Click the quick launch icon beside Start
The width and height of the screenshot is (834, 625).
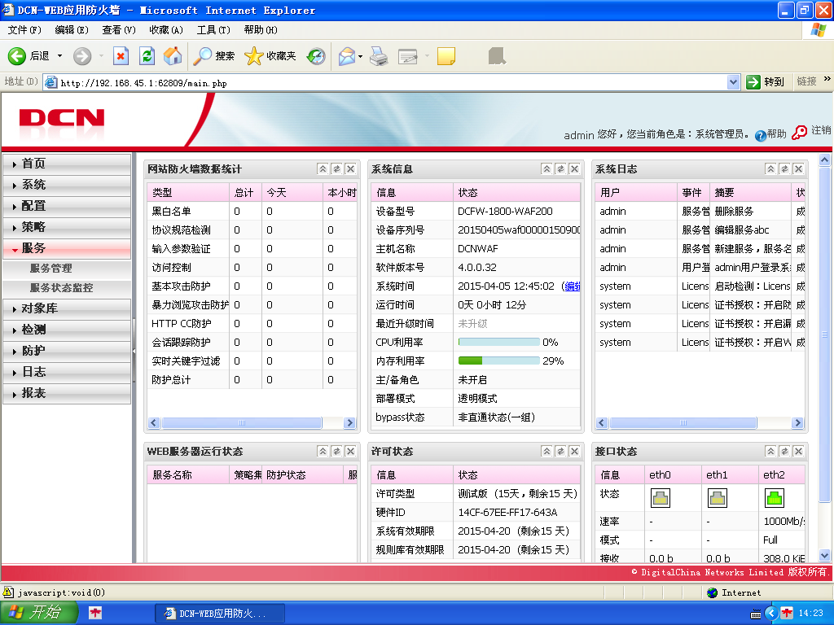[x=95, y=613]
